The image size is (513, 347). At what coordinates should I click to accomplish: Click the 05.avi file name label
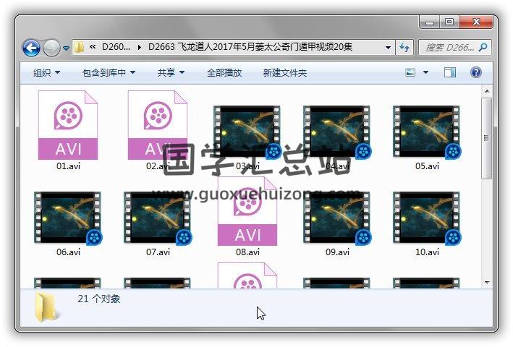tap(427, 166)
